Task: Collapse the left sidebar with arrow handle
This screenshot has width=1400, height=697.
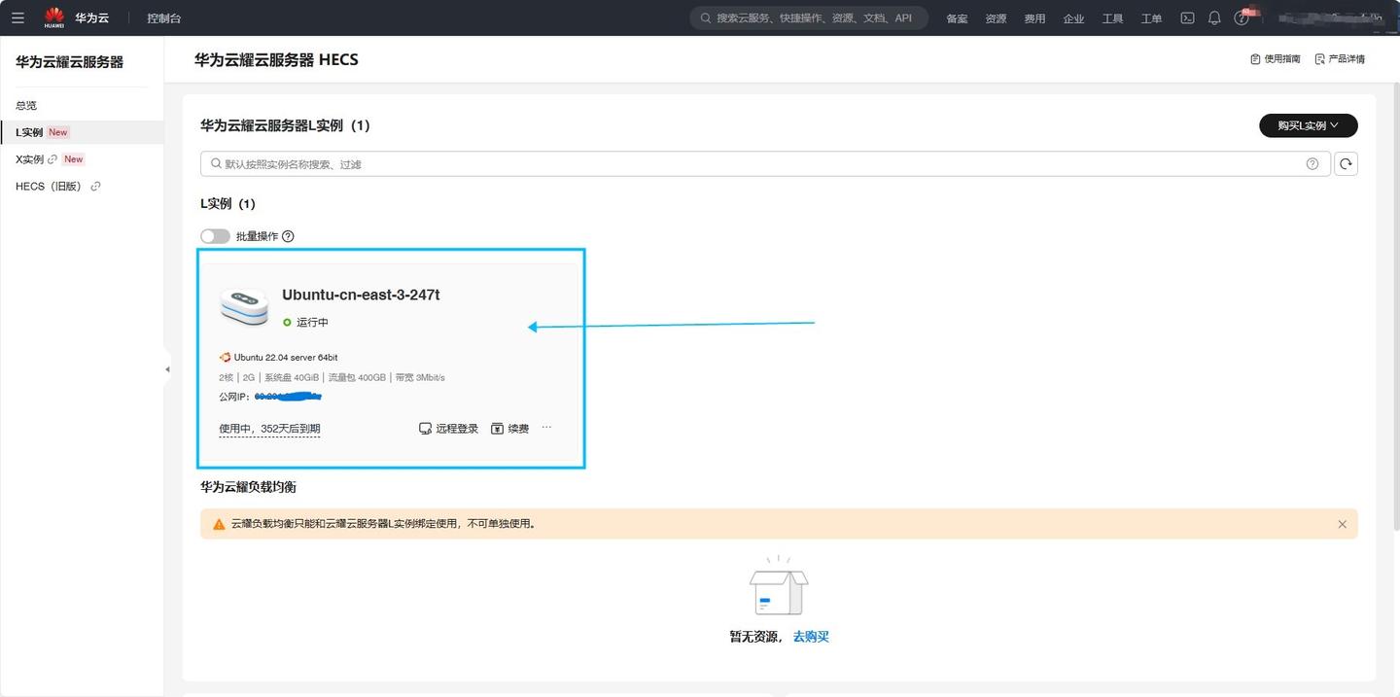Action: [166, 369]
